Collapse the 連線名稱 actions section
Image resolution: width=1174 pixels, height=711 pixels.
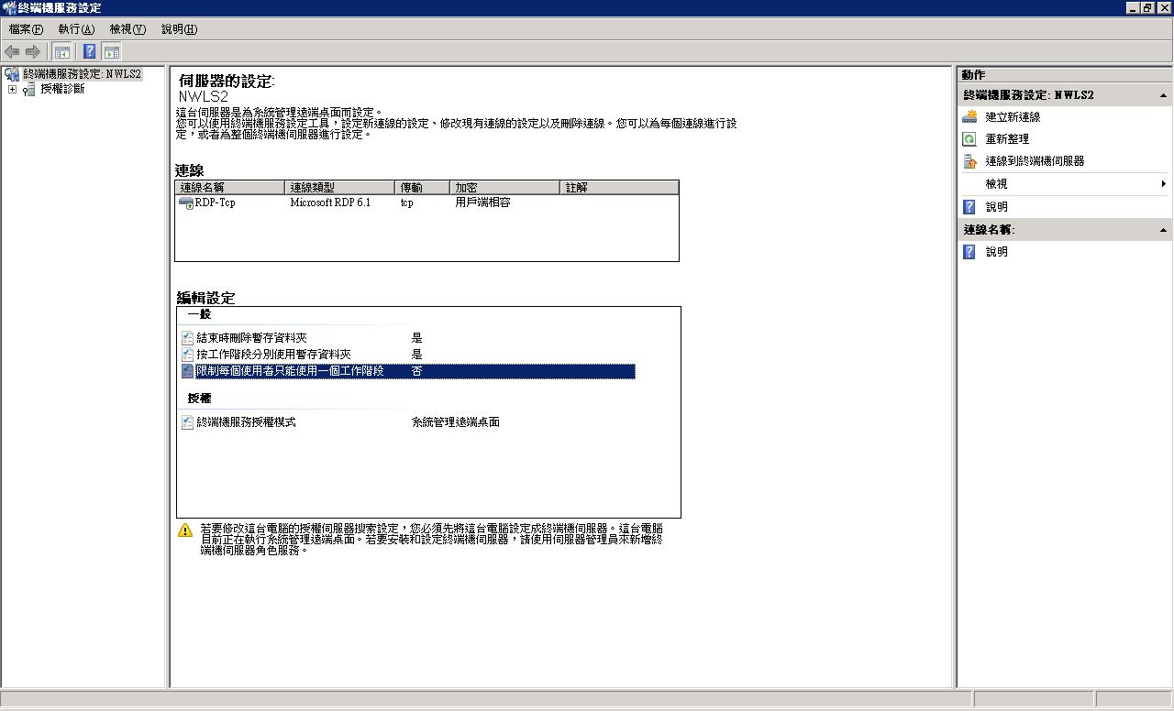click(1163, 230)
